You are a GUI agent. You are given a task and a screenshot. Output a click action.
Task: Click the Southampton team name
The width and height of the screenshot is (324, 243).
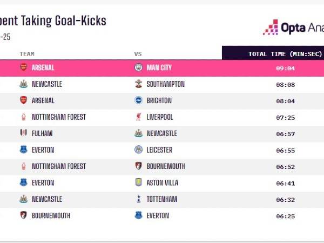click(x=165, y=84)
